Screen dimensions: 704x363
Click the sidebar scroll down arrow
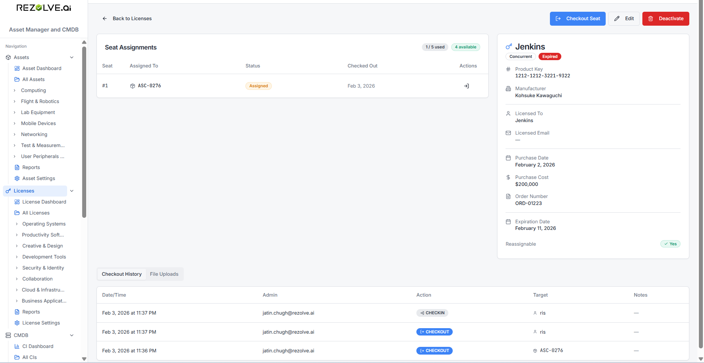(x=84, y=359)
